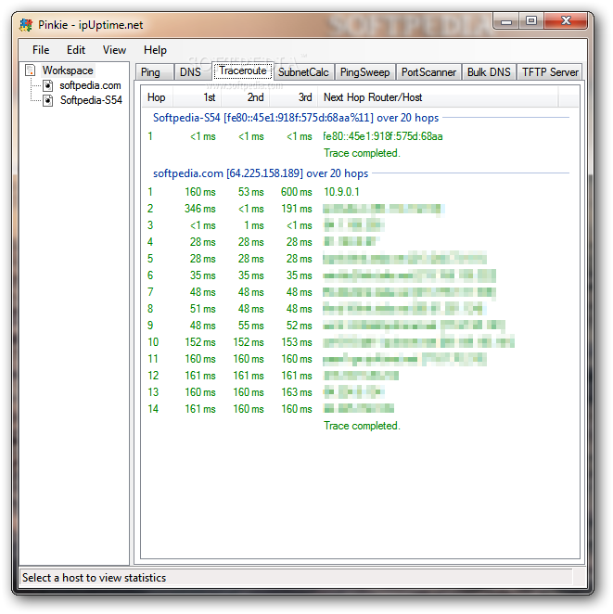Open the TFTP Server tab

tap(550, 72)
